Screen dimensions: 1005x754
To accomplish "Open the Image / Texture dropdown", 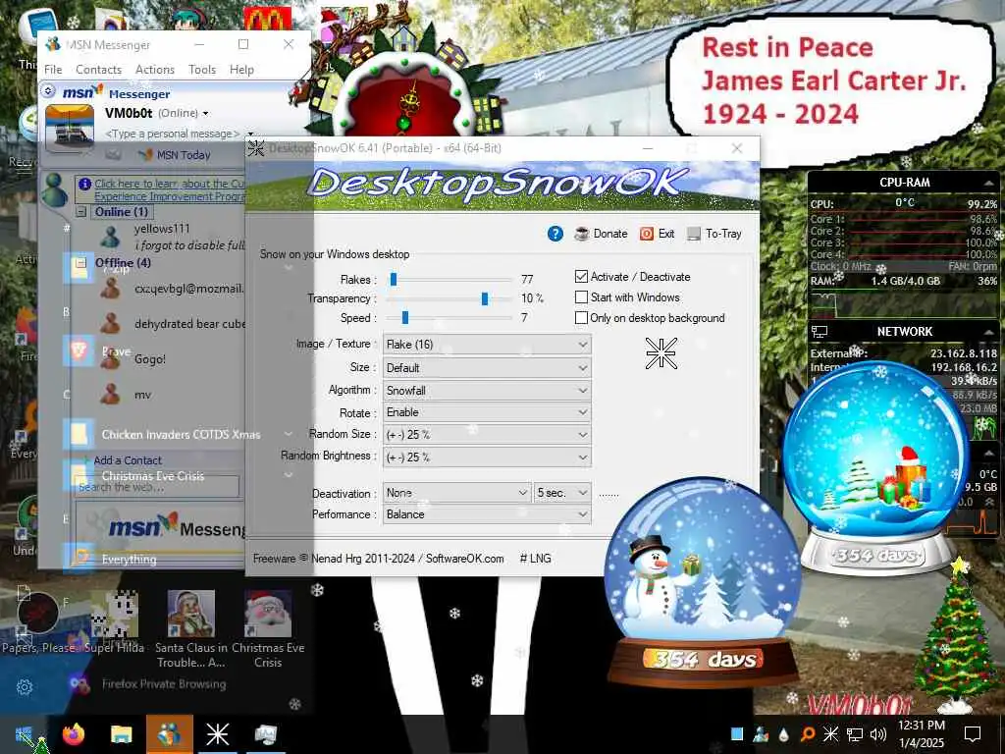I will click(x=487, y=345).
